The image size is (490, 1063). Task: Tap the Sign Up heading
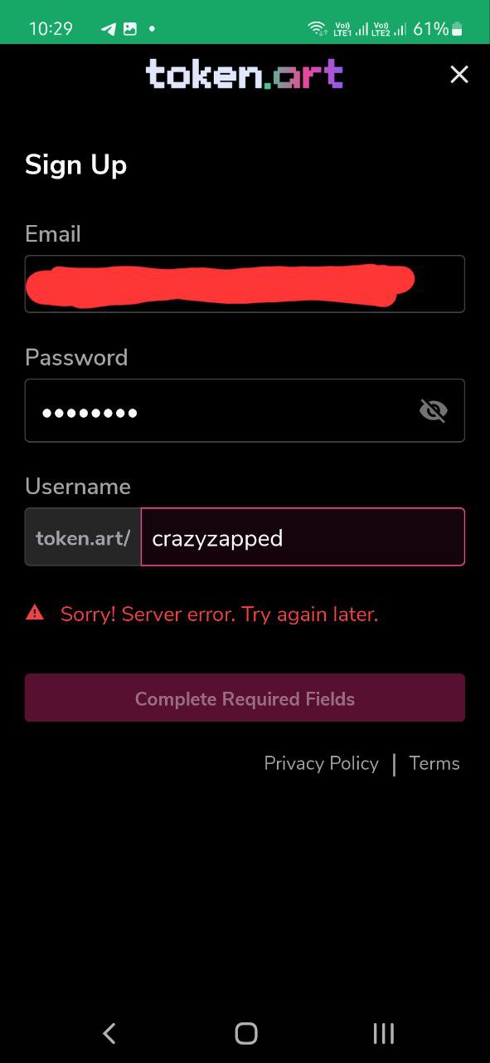75,164
